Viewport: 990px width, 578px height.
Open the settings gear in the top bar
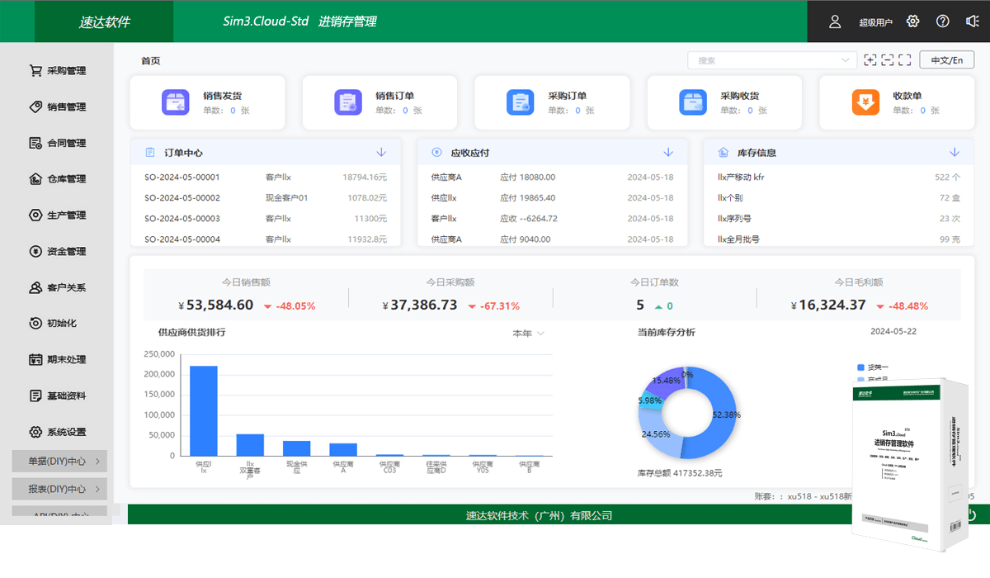click(912, 21)
